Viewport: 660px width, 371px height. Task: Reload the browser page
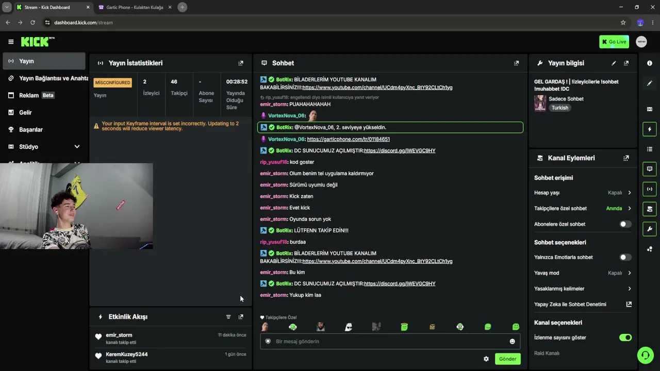[x=32, y=23]
